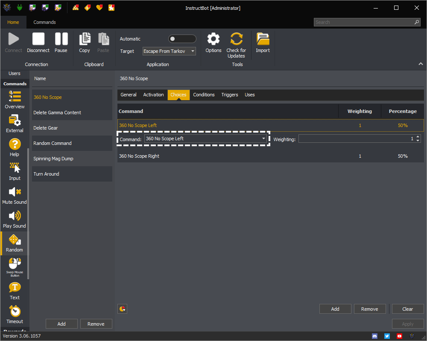427x341 pixels.
Task: Remove the selected choice
Action: (x=369, y=309)
